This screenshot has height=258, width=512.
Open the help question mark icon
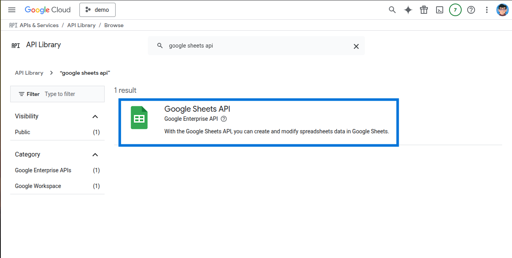tap(471, 10)
